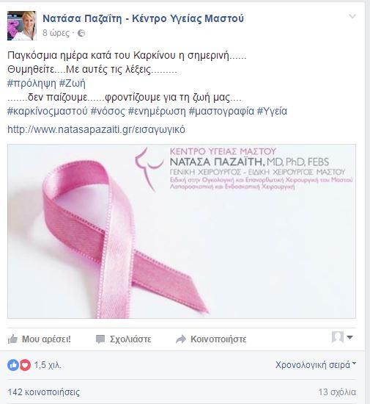Click the small avatar icon for commenting identity

tap(337, 337)
